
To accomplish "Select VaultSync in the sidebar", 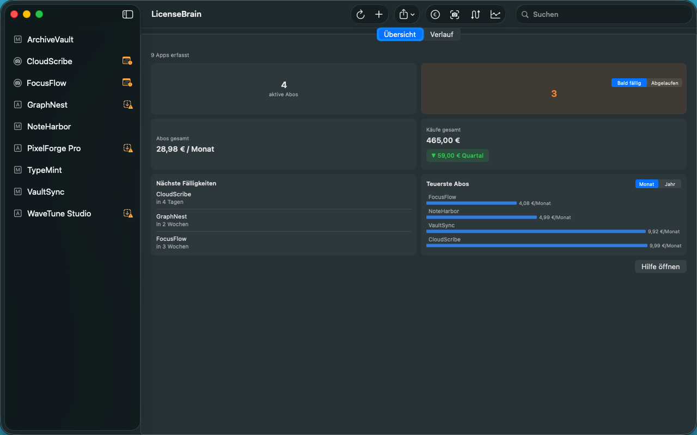I will [x=72, y=192].
